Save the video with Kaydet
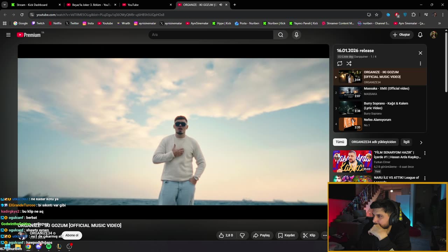448x252 pixels. pos(286,235)
